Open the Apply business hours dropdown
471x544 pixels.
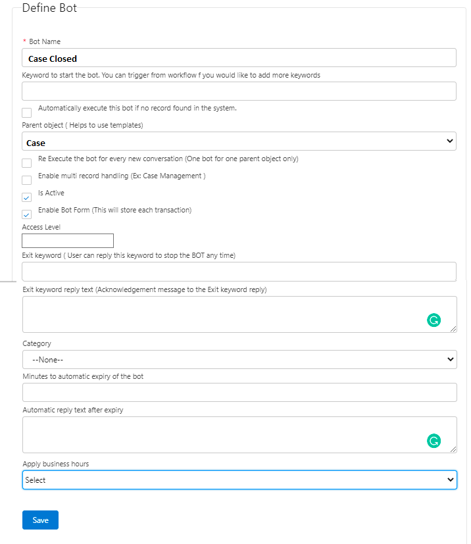click(x=239, y=480)
